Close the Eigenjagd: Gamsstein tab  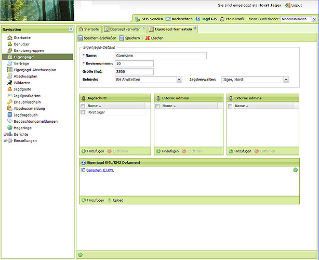pos(195,28)
